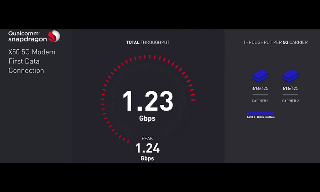Select the TOTAL THROUGHPUT heading
Viewport: 320px width, 192px height.
click(148, 42)
